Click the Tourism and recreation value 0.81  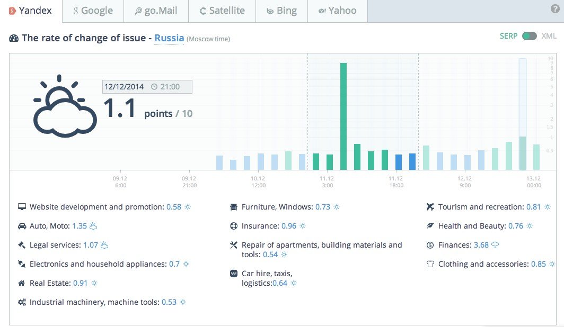[533, 207]
